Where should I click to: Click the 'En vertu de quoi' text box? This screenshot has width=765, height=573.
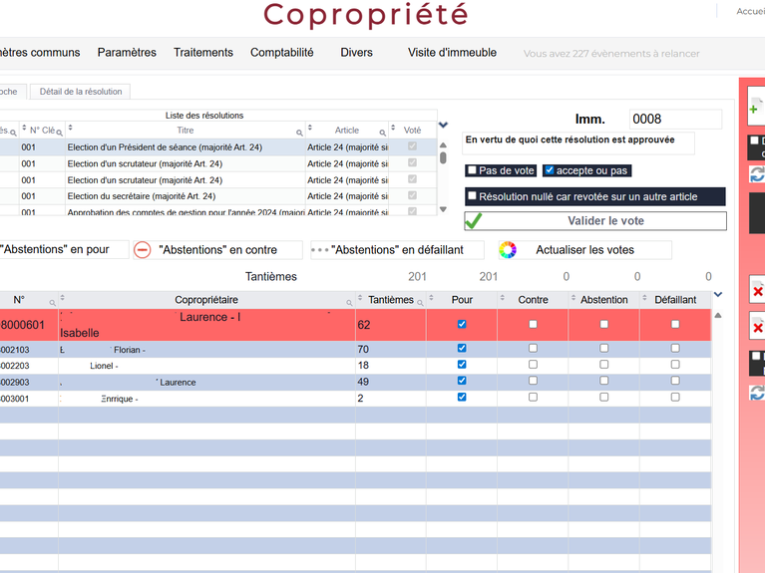pyautogui.click(x=578, y=143)
